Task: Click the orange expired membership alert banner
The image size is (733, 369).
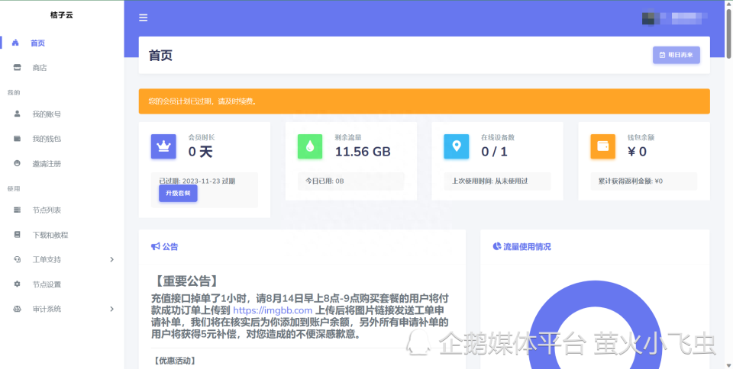Action: [424, 101]
